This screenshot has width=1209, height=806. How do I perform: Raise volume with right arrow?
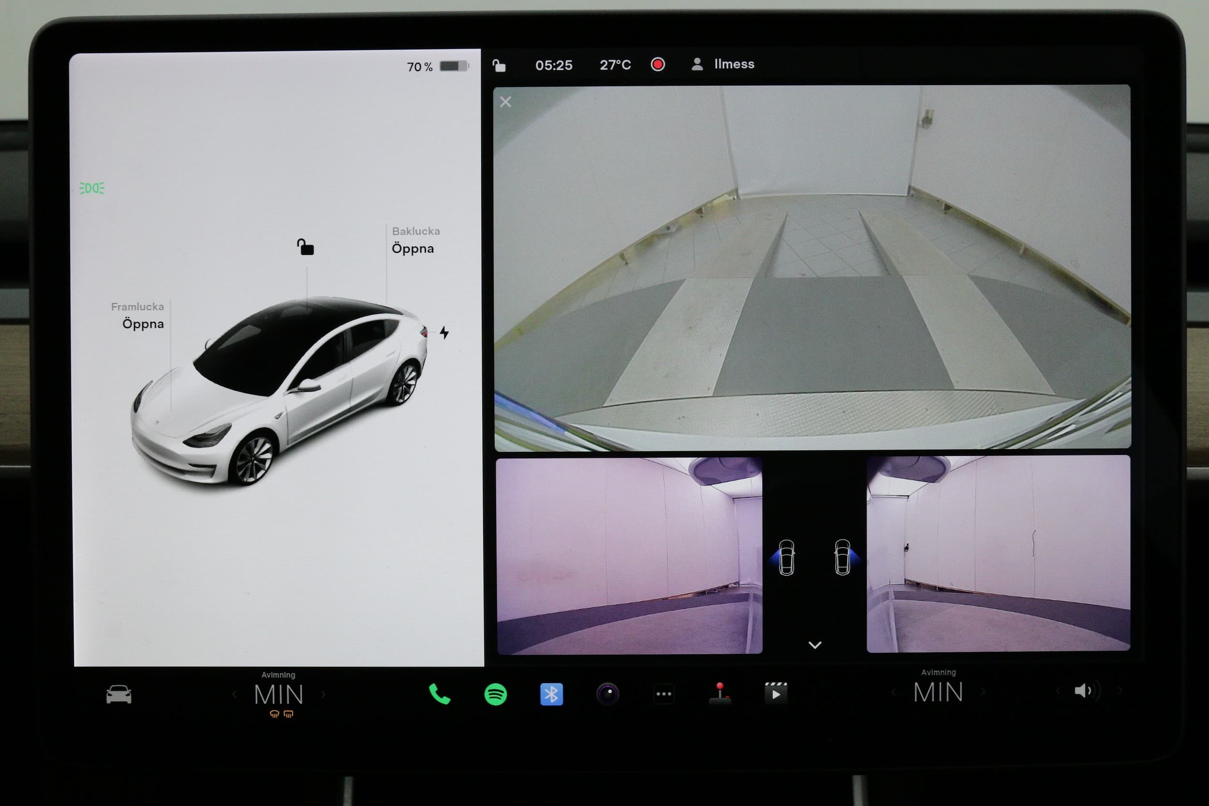[x=1120, y=690]
